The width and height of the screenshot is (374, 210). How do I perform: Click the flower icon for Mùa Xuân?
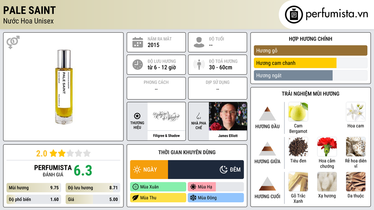[x=136, y=187]
